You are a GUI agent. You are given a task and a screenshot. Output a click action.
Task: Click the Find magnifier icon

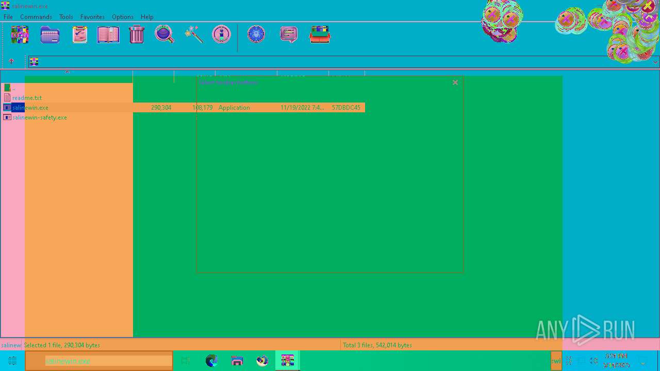(164, 35)
